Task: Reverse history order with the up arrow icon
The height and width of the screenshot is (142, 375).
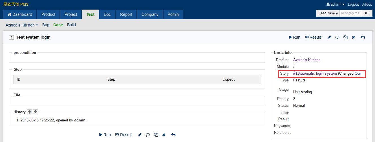Action: pos(29,112)
